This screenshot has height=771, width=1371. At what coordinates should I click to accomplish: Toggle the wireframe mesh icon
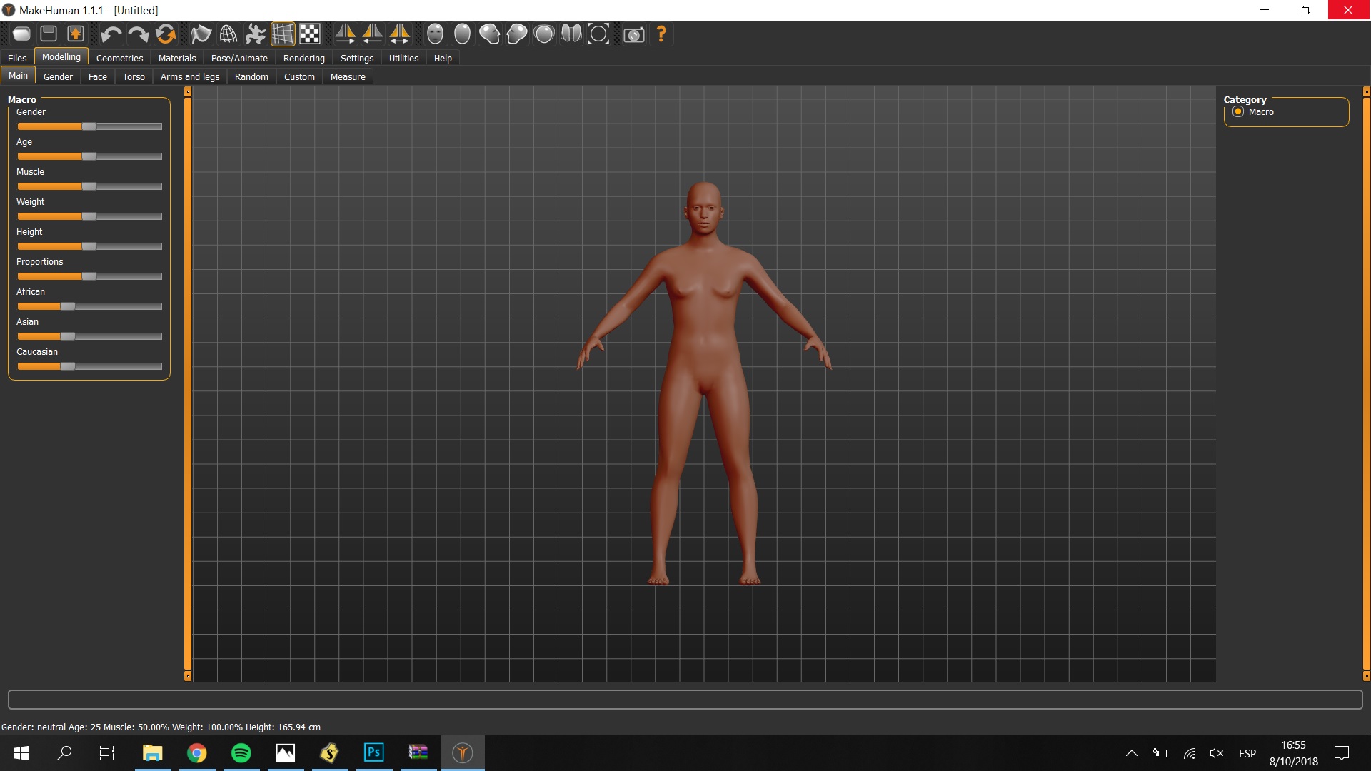point(228,34)
